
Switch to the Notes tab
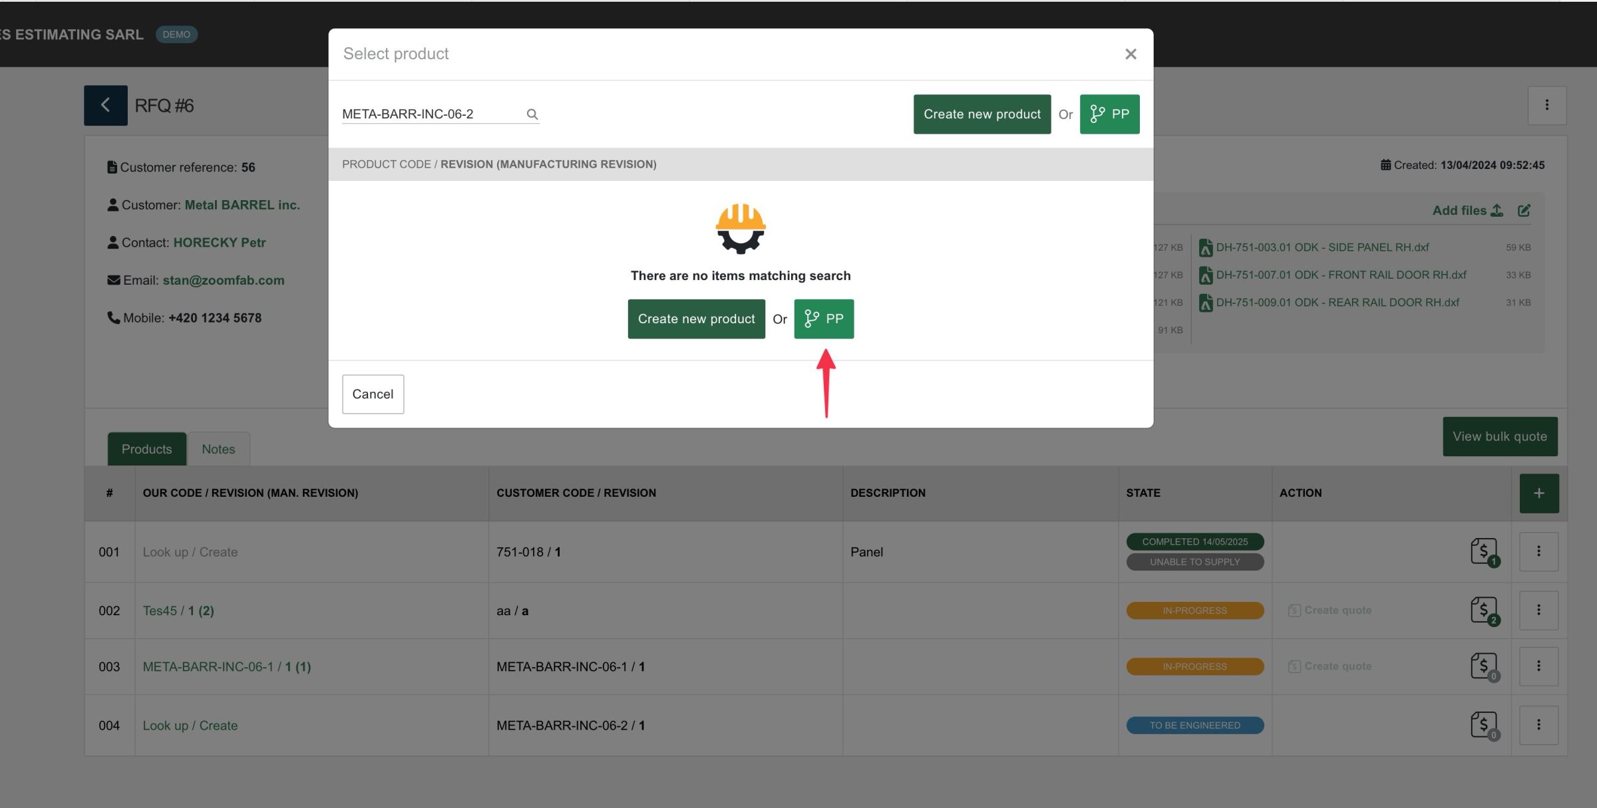pos(218,450)
